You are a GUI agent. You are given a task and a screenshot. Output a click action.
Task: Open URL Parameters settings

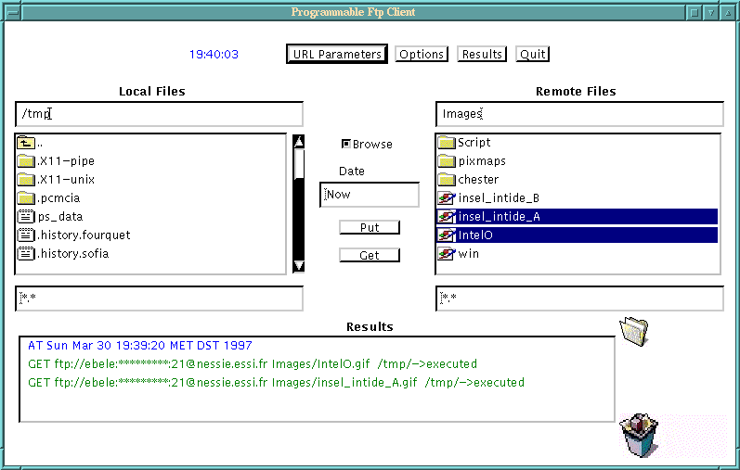[x=336, y=54]
